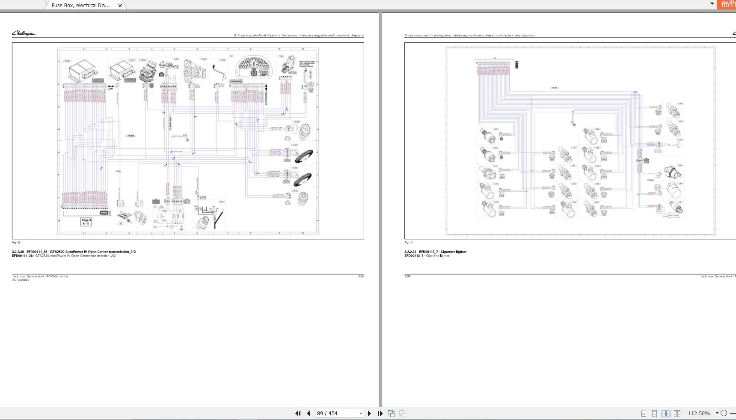Image resolution: width=736 pixels, height=420 pixels.
Task: Click the orange button in top-right corner
Action: point(727,4)
